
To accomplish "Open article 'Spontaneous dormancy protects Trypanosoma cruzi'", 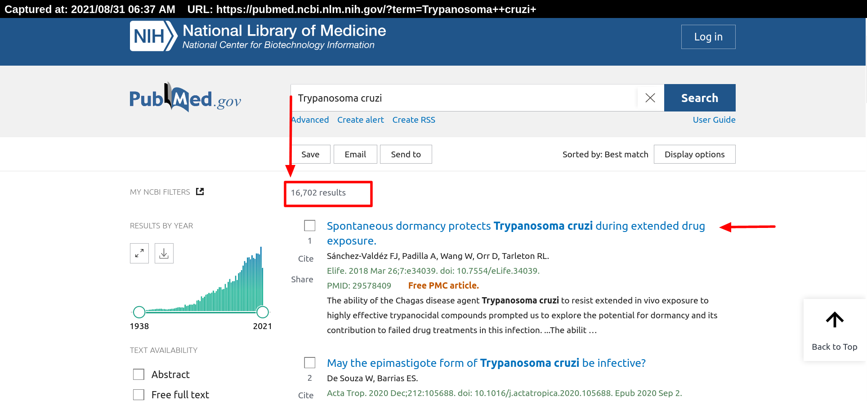I will click(516, 233).
